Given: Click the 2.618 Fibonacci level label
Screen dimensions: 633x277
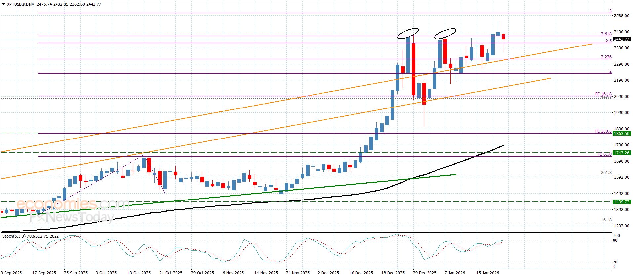Looking at the screenshot, I should pos(606,34).
